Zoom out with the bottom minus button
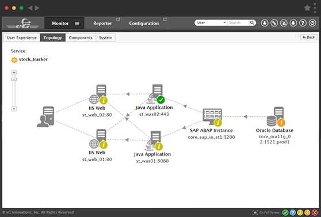 [x=14, y=109]
